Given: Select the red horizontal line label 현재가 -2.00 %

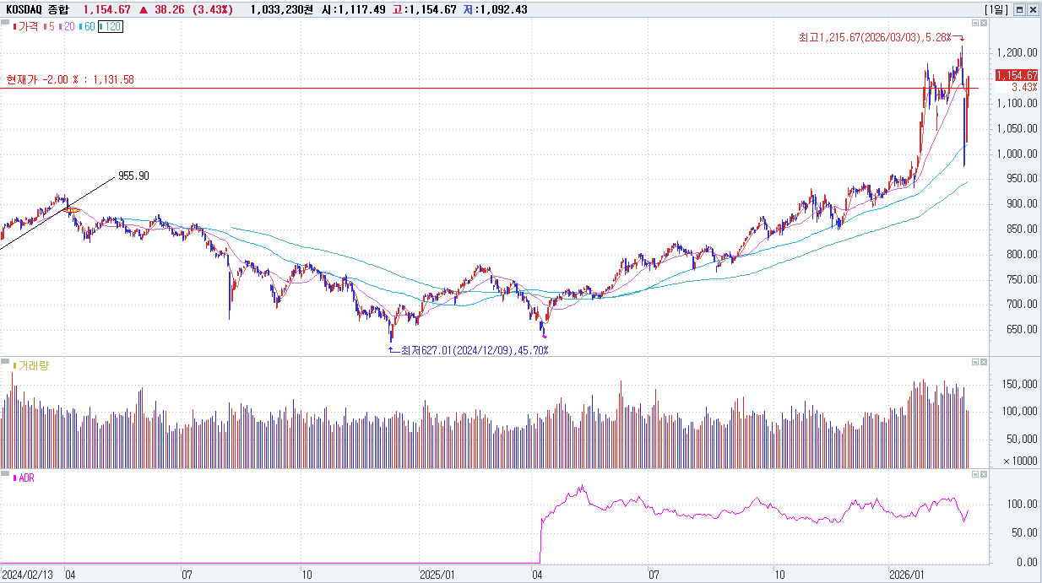Looking at the screenshot, I should pyautogui.click(x=70, y=79).
